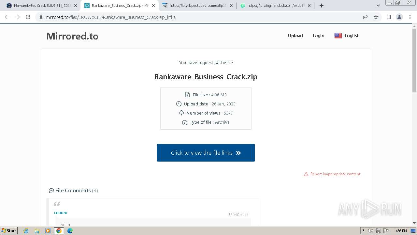Open a new browser tab
This screenshot has height=235, width=417.
[322, 6]
